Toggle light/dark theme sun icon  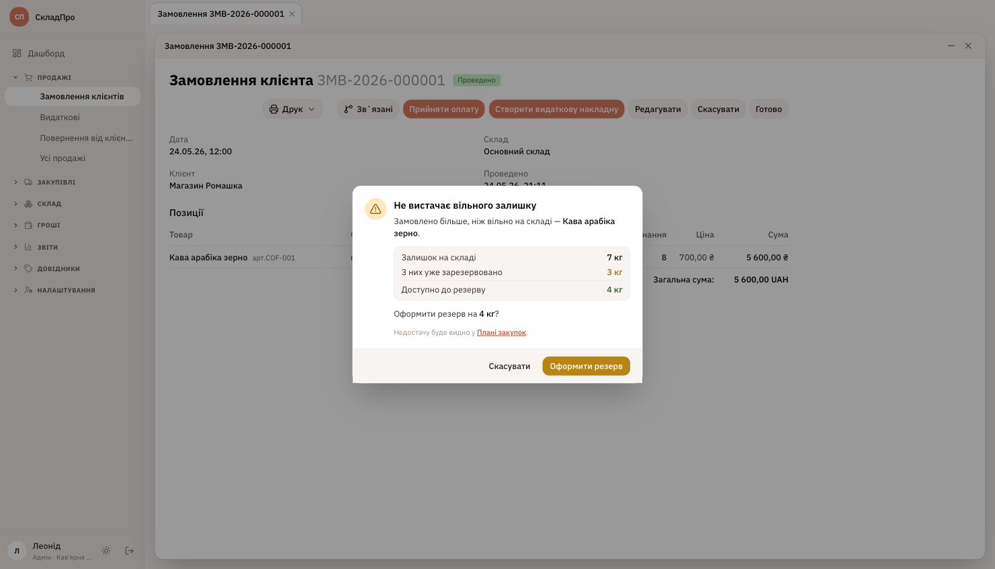[x=106, y=551]
